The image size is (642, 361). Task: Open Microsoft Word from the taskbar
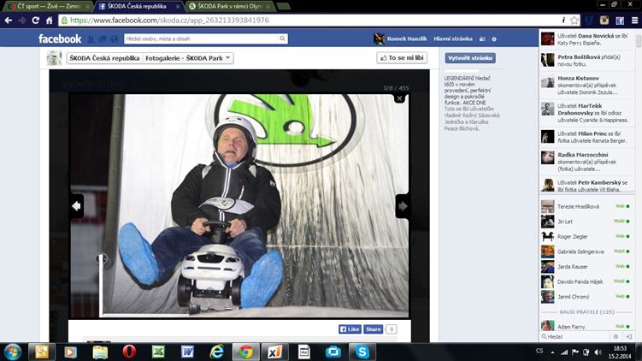(x=187, y=352)
